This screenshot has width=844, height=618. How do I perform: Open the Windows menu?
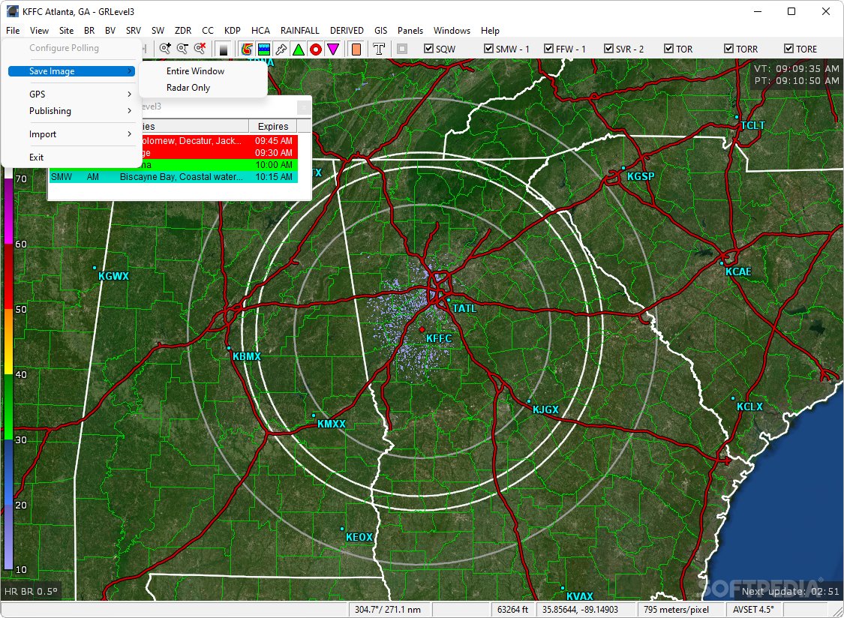click(452, 31)
